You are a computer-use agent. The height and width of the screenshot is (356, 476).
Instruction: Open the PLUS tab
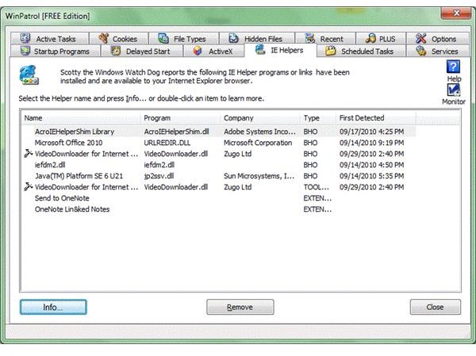point(381,39)
